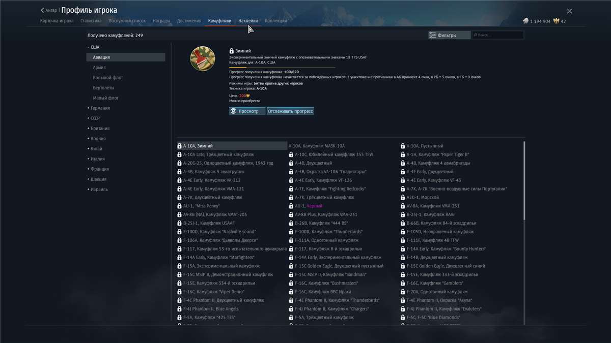Open the Фильтры filter button
611x343 pixels.
tap(449, 36)
